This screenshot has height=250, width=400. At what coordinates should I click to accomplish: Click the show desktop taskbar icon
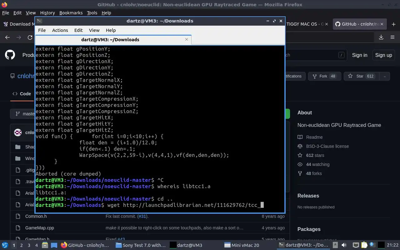point(54,245)
